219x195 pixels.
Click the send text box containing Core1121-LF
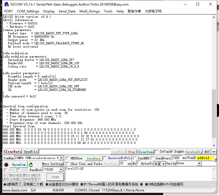[139, 174]
